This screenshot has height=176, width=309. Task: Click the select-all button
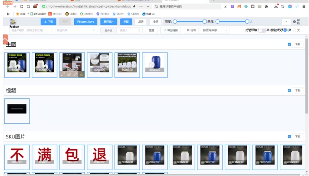pos(156,22)
